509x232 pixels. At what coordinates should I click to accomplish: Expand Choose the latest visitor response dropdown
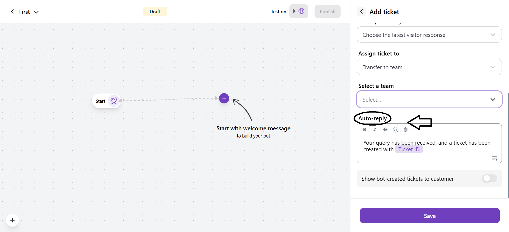(429, 35)
